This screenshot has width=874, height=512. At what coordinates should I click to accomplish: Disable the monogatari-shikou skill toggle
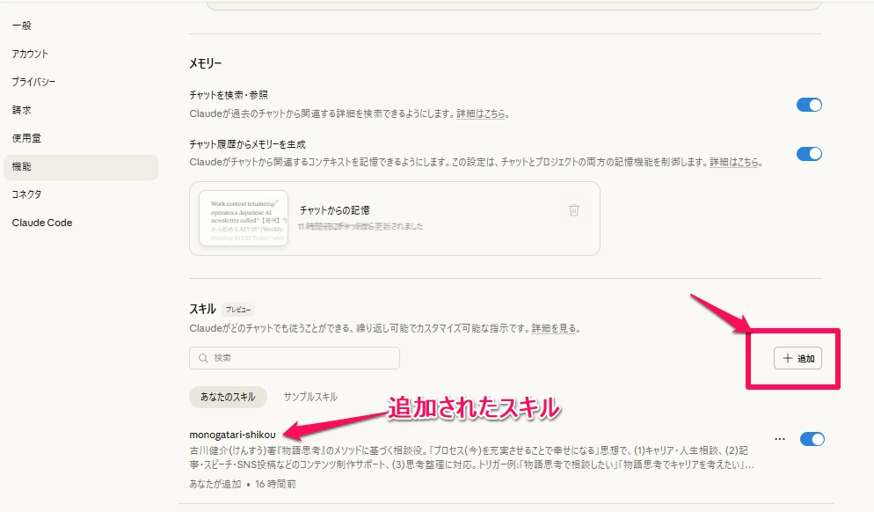tap(812, 439)
